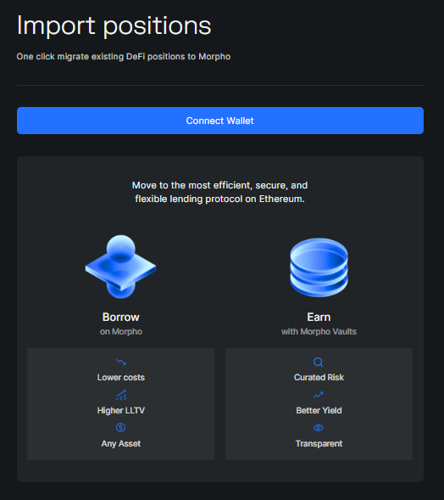The image size is (444, 500).
Task: Click the 'Better Yield' label
Action: click(x=319, y=410)
